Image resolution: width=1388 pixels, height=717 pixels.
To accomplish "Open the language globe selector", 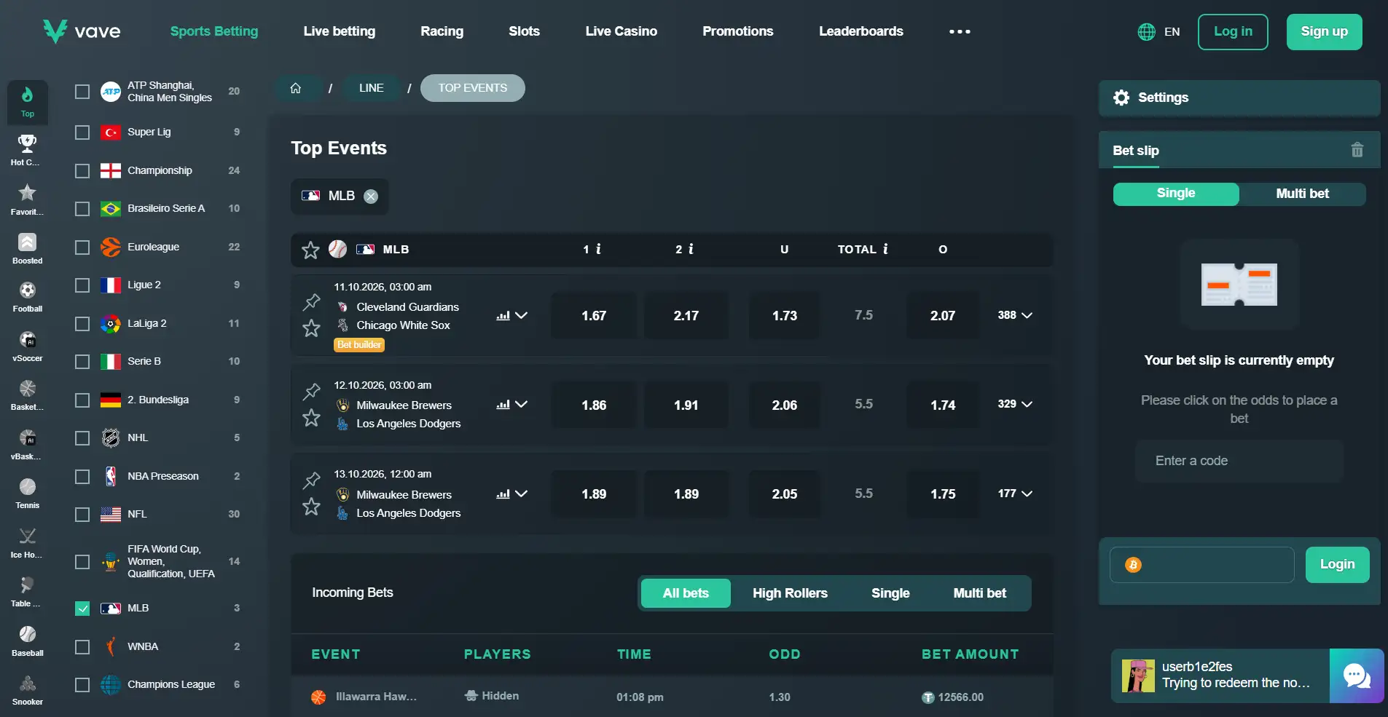I will coord(1146,32).
